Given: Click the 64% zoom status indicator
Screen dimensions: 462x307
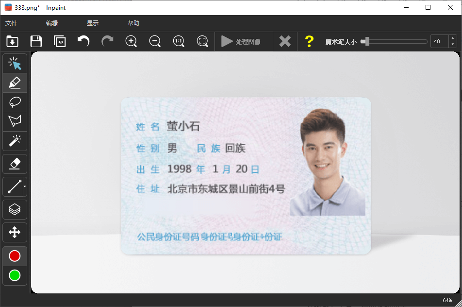Looking at the screenshot, I should pos(447,300).
